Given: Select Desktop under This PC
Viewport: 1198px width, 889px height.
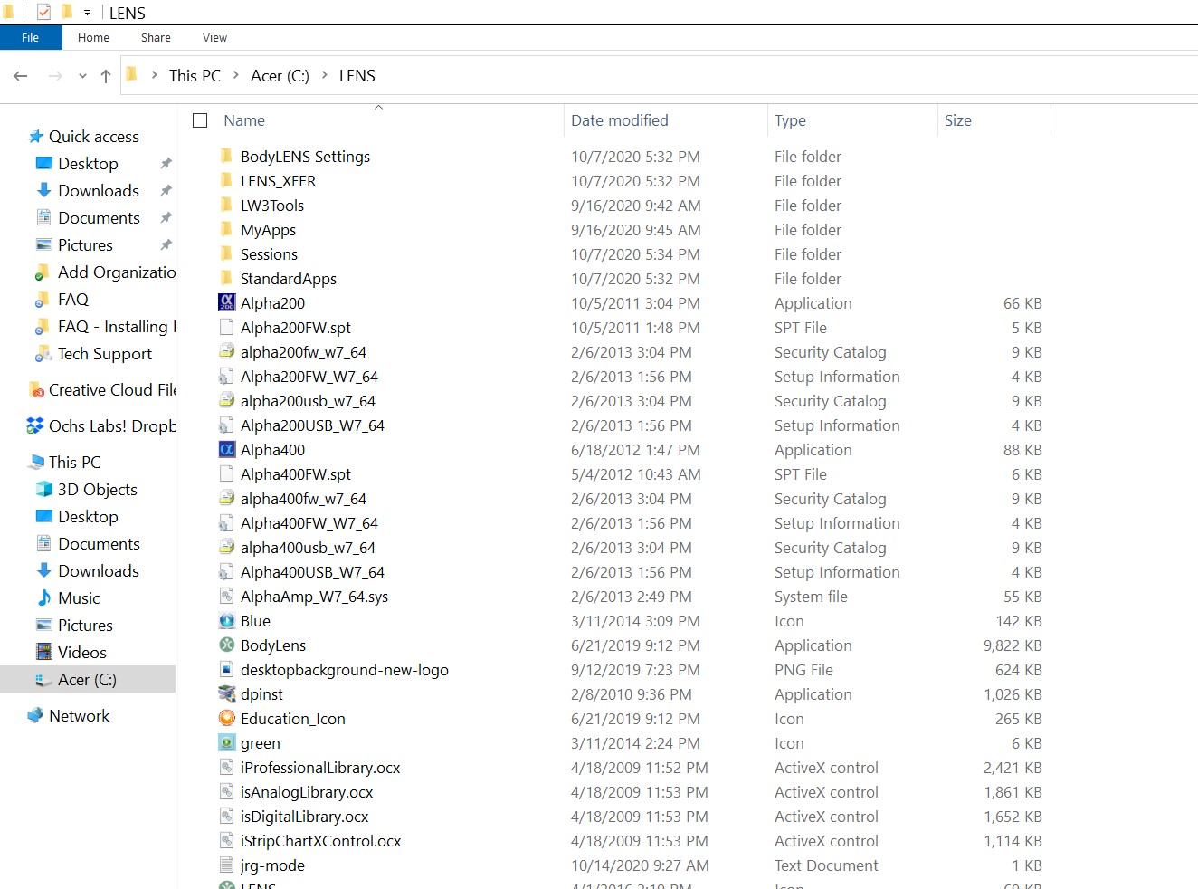Looking at the screenshot, I should point(88,516).
